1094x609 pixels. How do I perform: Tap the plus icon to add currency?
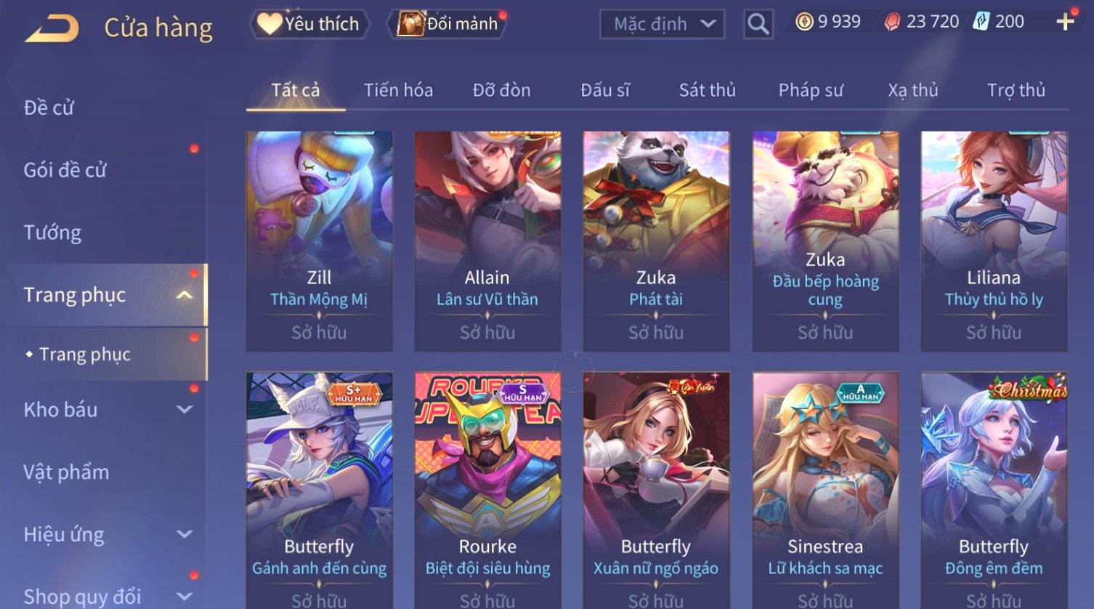coord(1065,22)
